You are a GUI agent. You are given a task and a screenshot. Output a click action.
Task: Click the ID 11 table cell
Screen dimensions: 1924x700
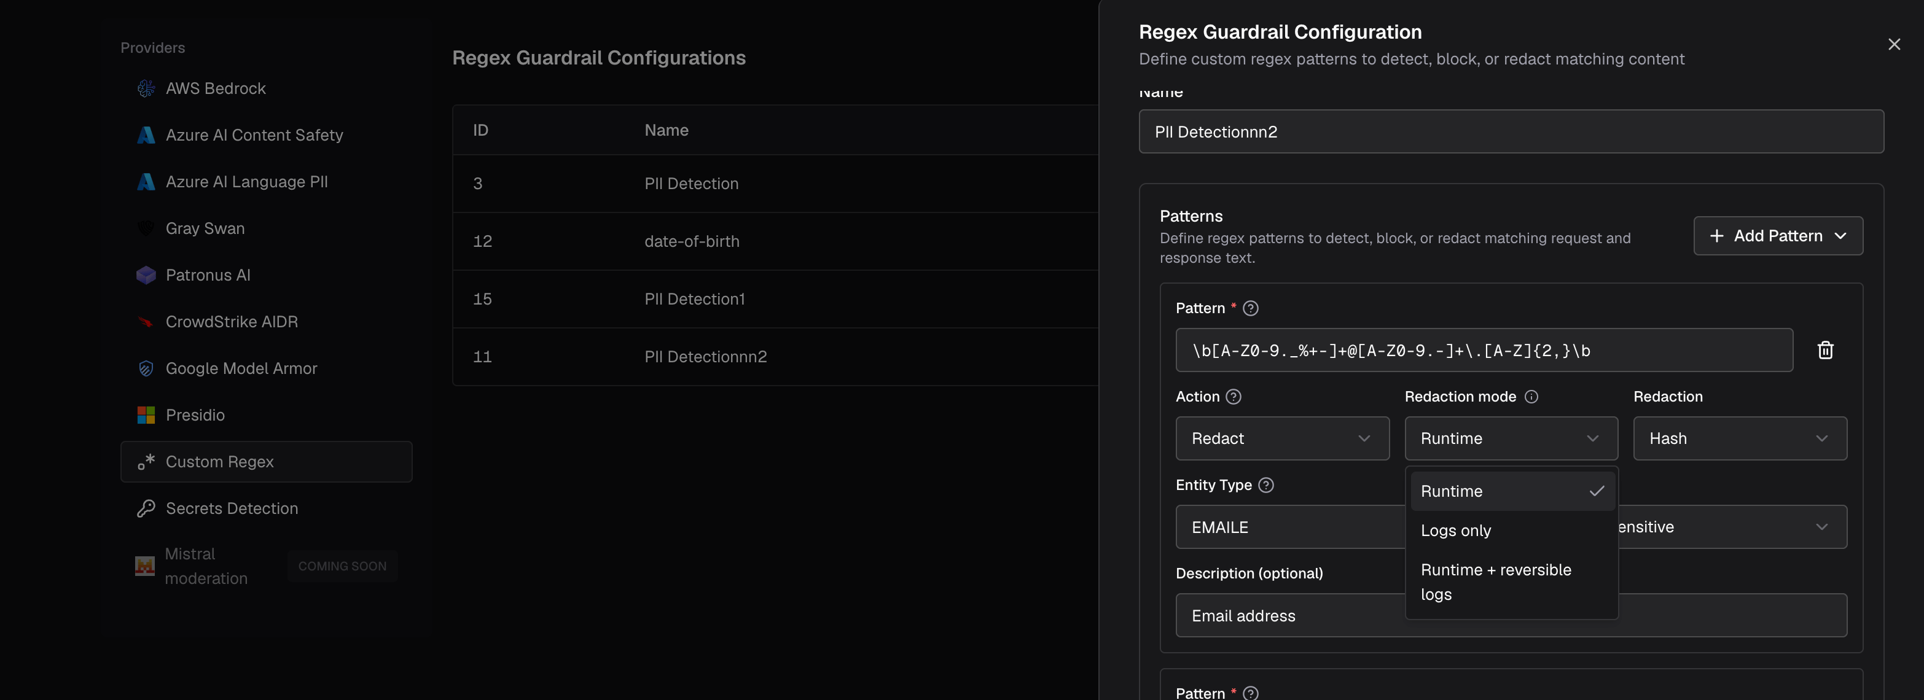tap(482, 357)
